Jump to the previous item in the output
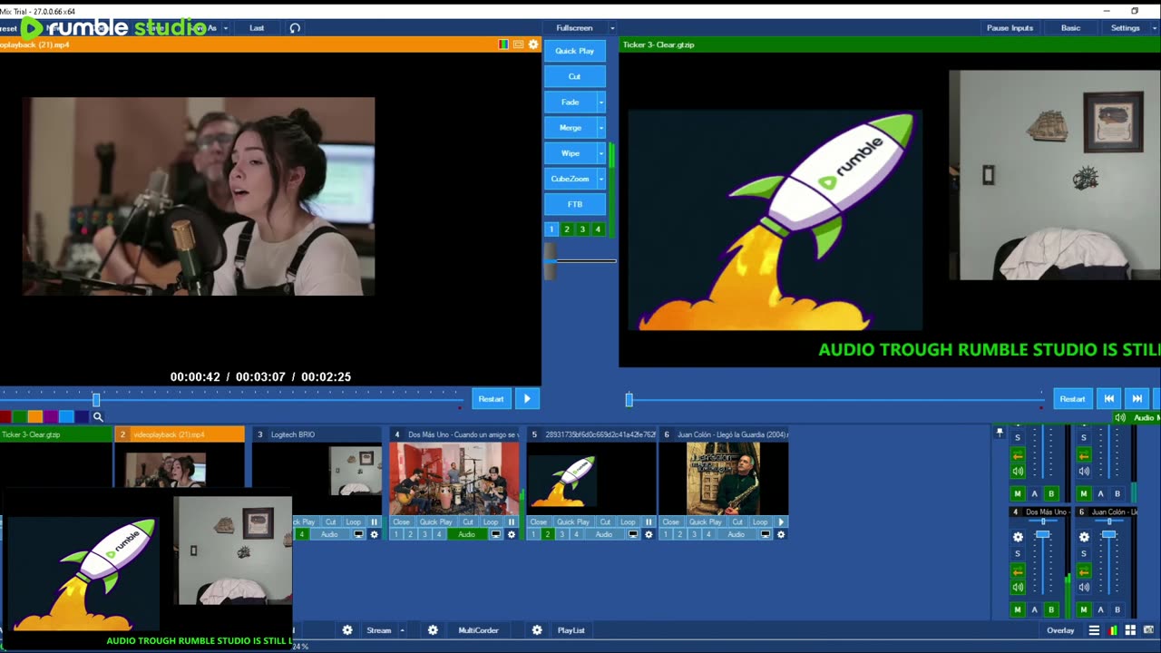The width and height of the screenshot is (1161, 653). [1108, 399]
